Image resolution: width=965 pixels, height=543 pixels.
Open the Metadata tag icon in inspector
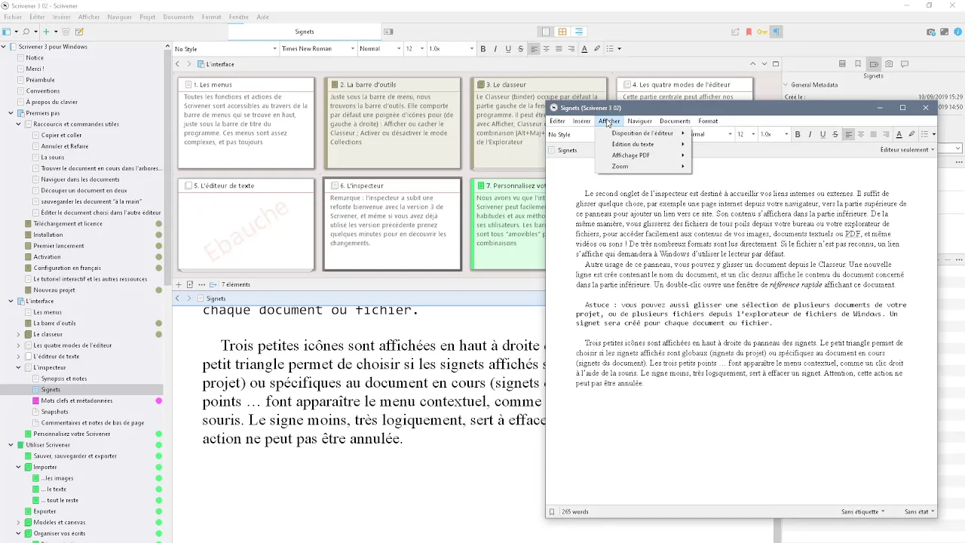pos(874,64)
